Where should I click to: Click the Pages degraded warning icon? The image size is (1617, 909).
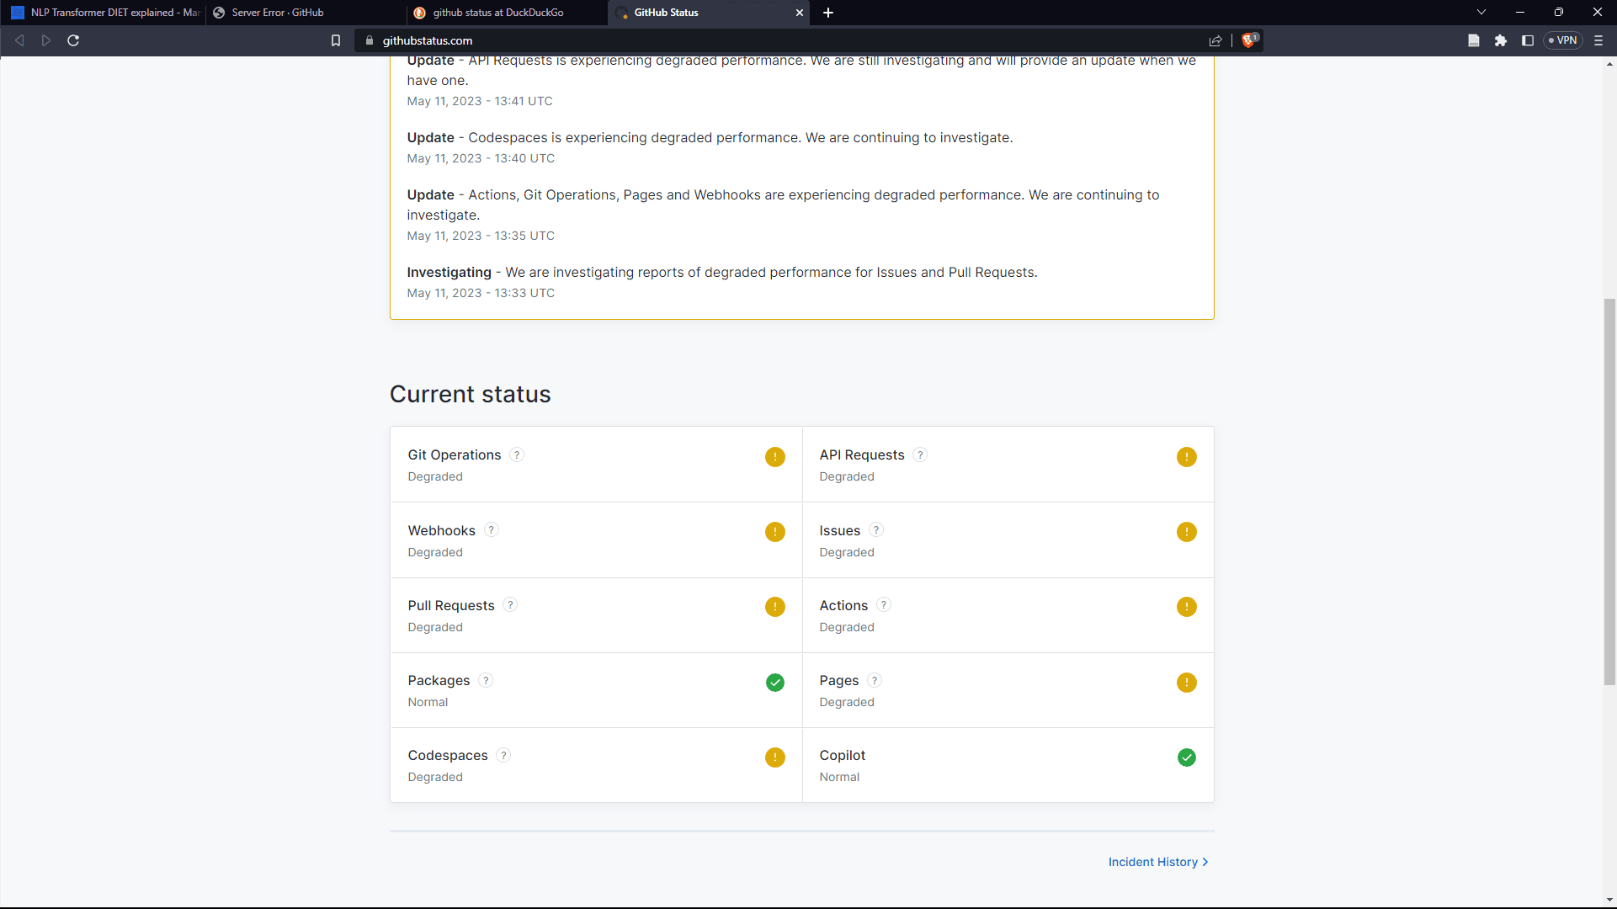[x=1187, y=683]
